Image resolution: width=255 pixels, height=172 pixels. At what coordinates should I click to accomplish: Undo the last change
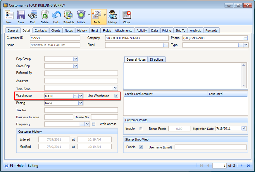coord(56,17)
